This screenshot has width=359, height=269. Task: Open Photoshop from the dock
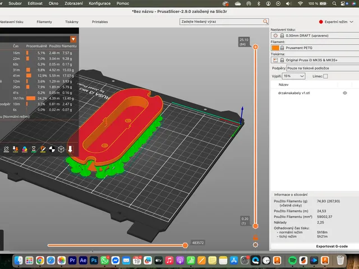94,260
